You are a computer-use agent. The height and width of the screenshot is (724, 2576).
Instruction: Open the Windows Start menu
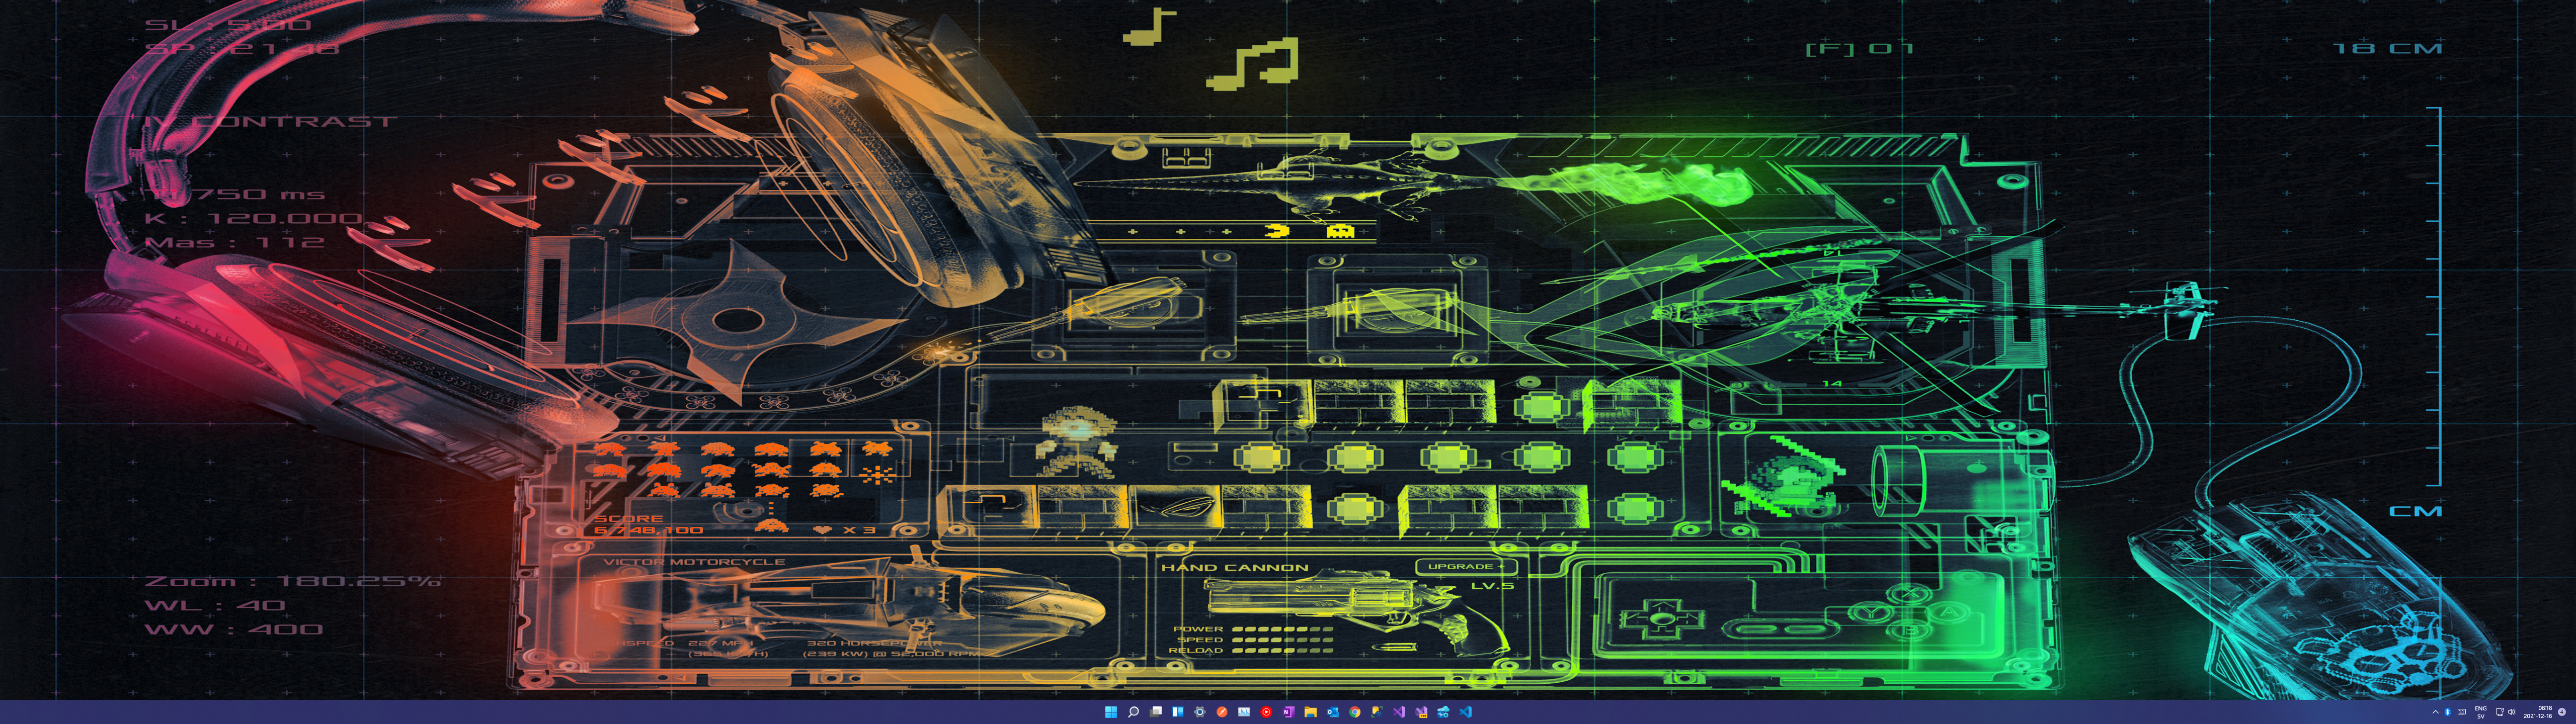click(x=1111, y=712)
